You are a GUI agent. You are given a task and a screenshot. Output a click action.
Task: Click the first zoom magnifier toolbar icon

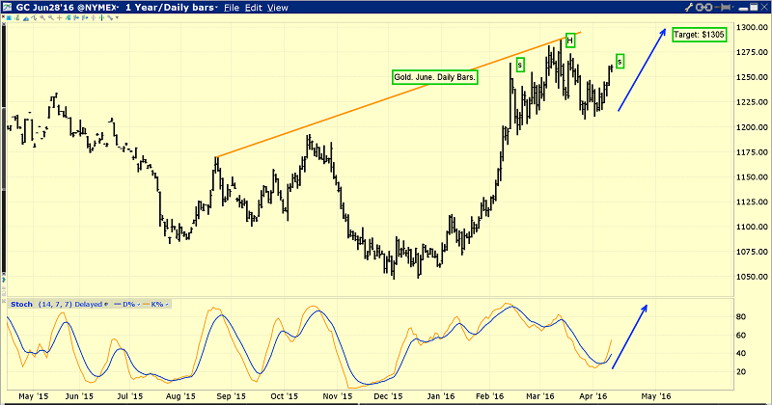pos(42,17)
